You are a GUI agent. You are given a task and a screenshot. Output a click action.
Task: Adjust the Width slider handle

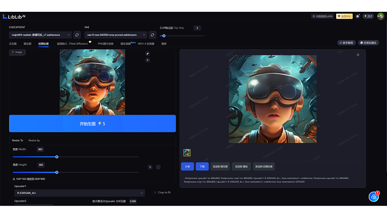pos(57,157)
